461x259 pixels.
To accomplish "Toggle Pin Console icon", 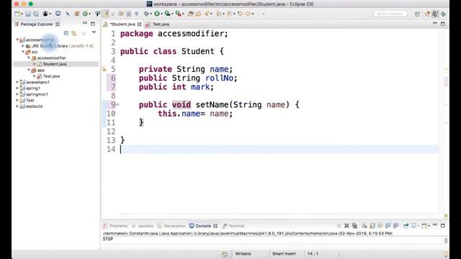I will coord(406,225).
